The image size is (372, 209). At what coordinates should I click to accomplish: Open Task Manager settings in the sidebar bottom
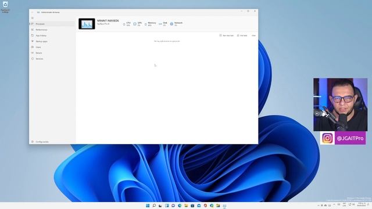click(x=52, y=142)
